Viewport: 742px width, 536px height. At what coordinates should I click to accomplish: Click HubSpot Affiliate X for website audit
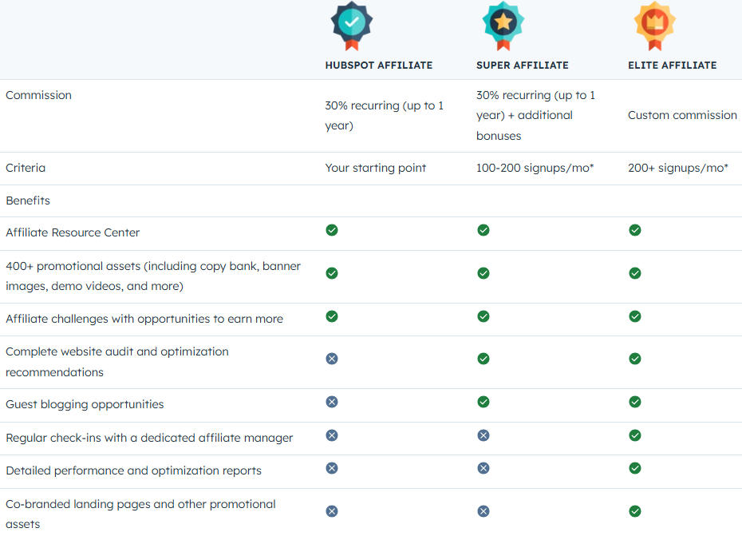[x=332, y=359]
